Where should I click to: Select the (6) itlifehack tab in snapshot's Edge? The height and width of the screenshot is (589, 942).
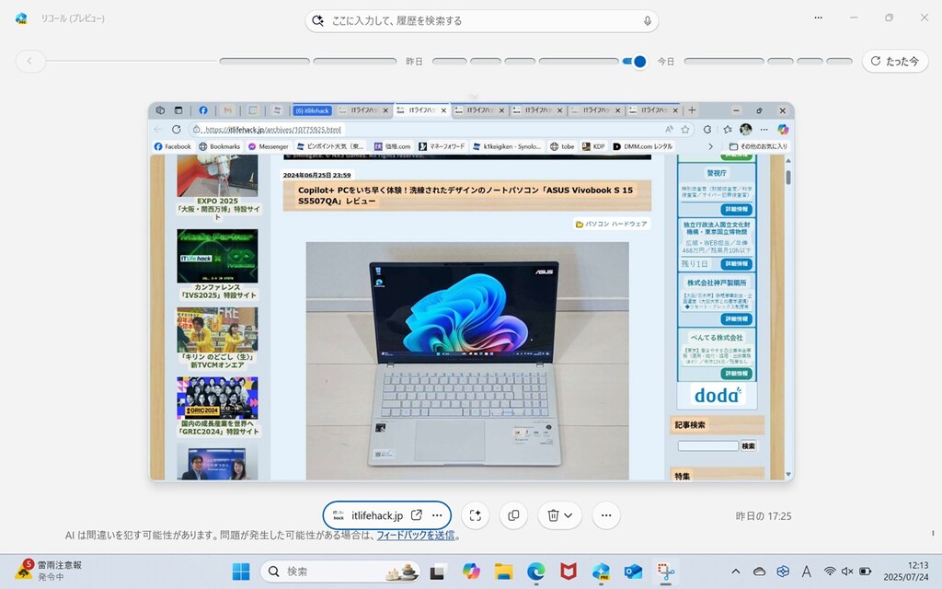(313, 110)
